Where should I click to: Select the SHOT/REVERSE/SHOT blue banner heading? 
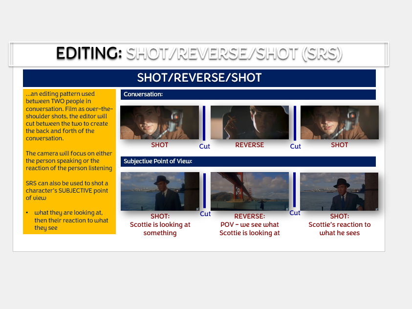[x=199, y=78]
